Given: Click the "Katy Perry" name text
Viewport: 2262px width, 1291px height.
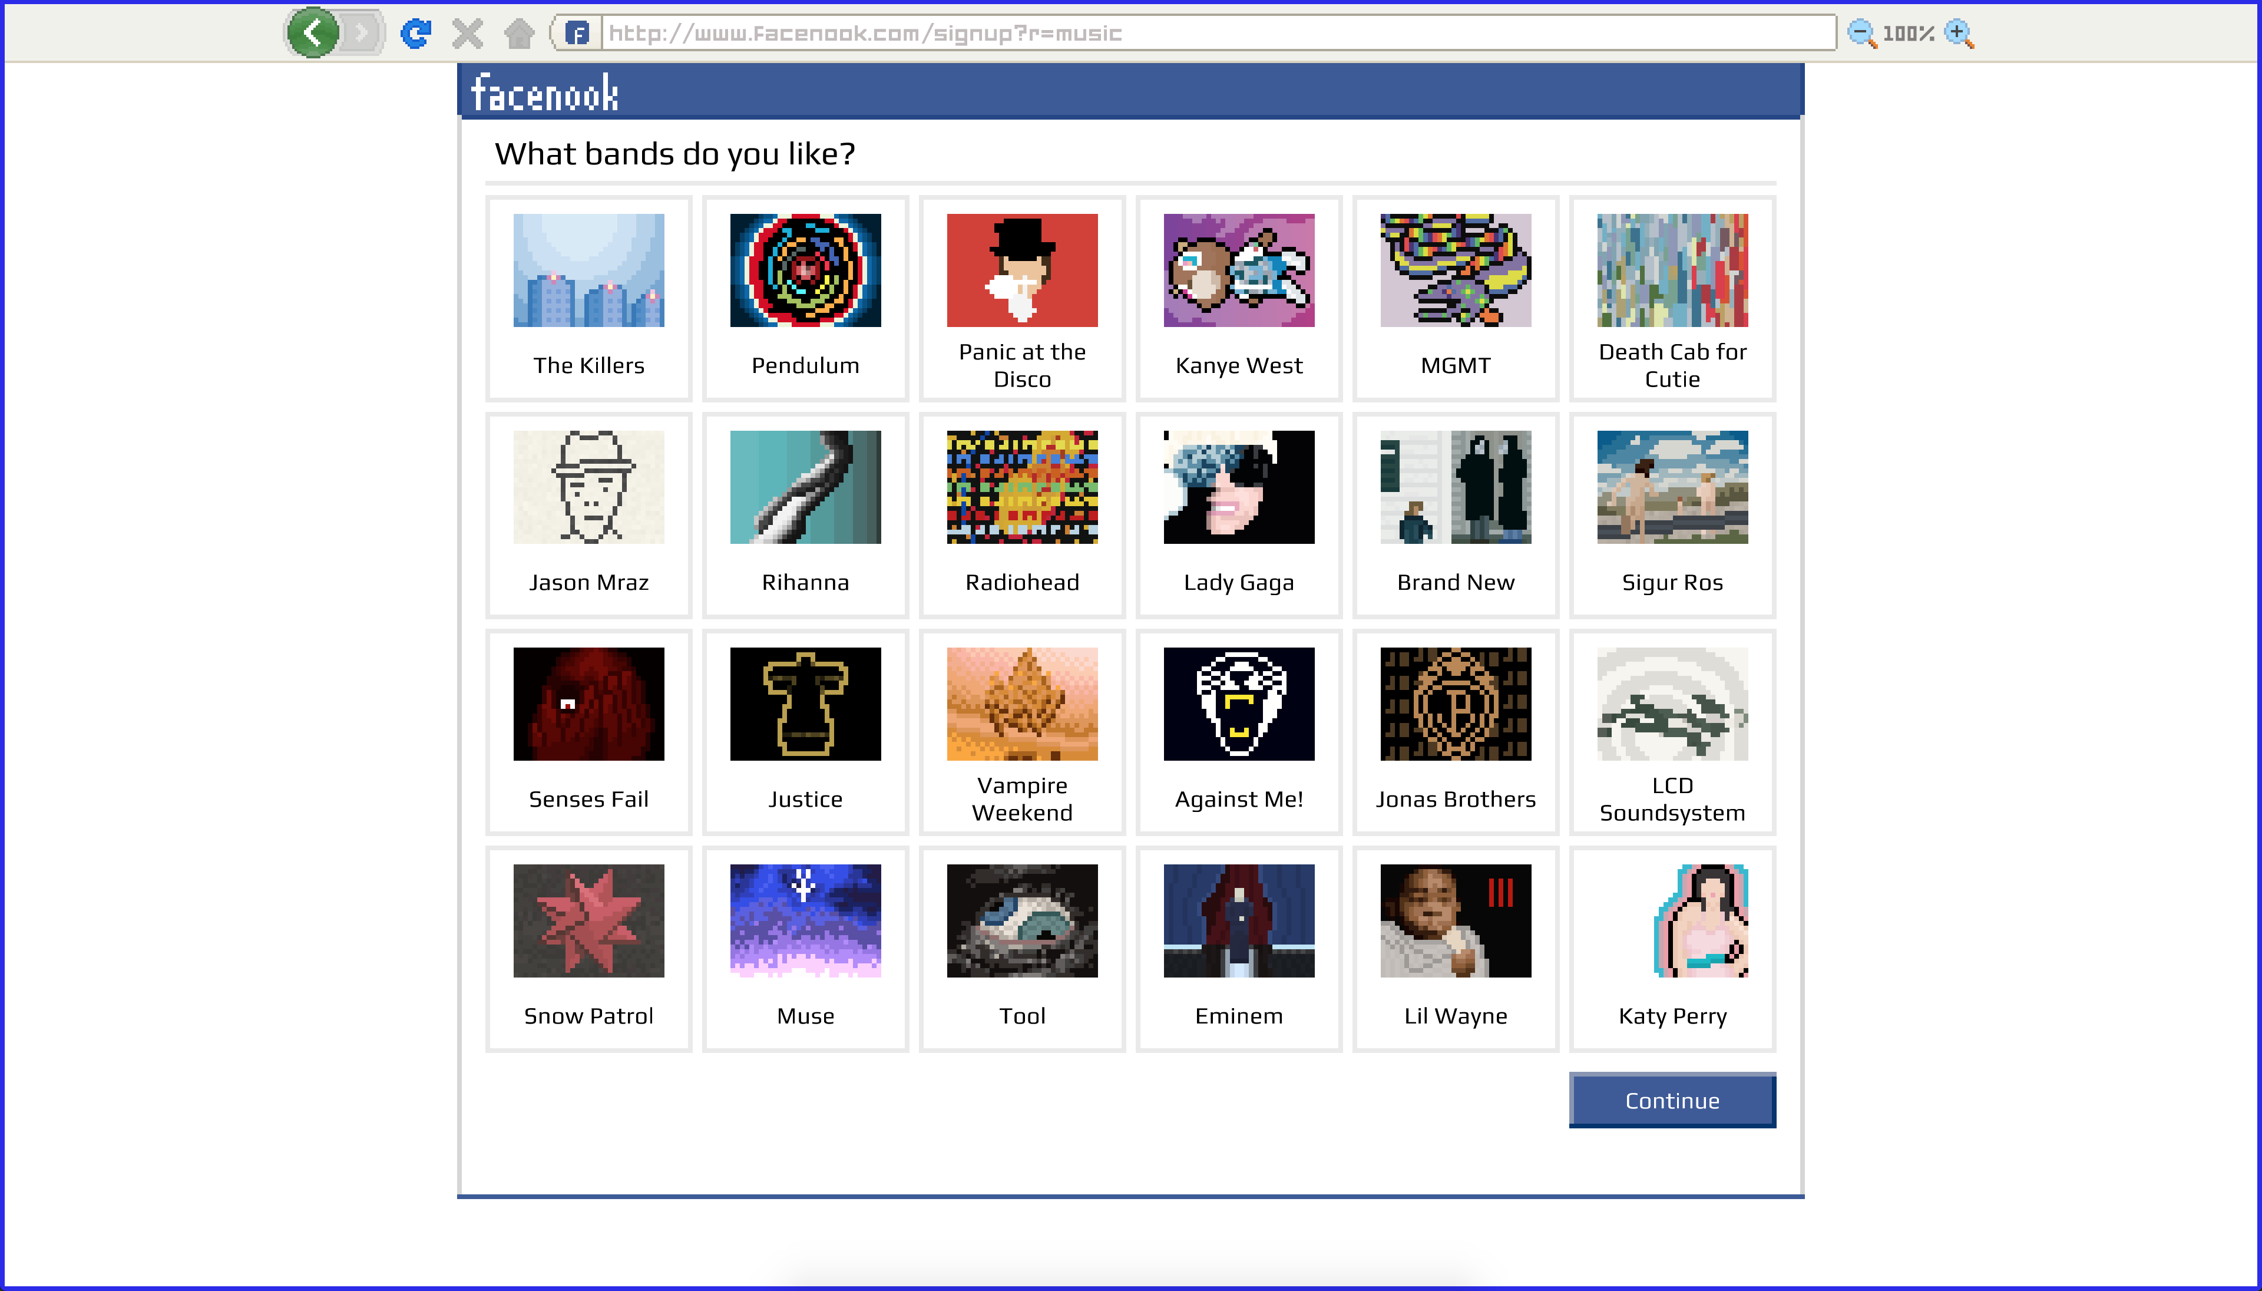Looking at the screenshot, I should coord(1672,1017).
